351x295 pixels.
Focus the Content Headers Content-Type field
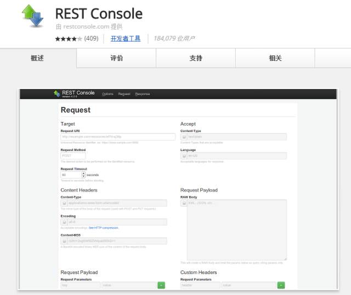click(x=117, y=203)
